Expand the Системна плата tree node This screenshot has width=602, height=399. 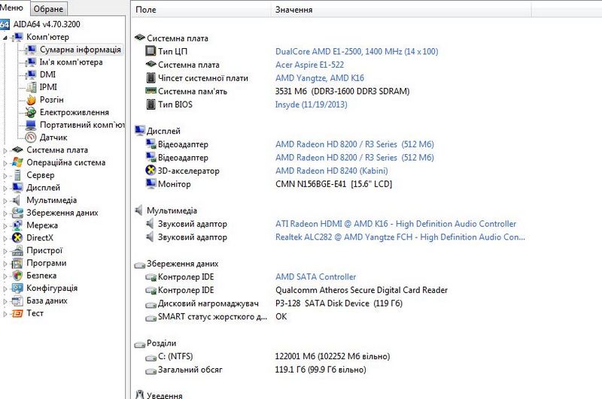(7, 150)
